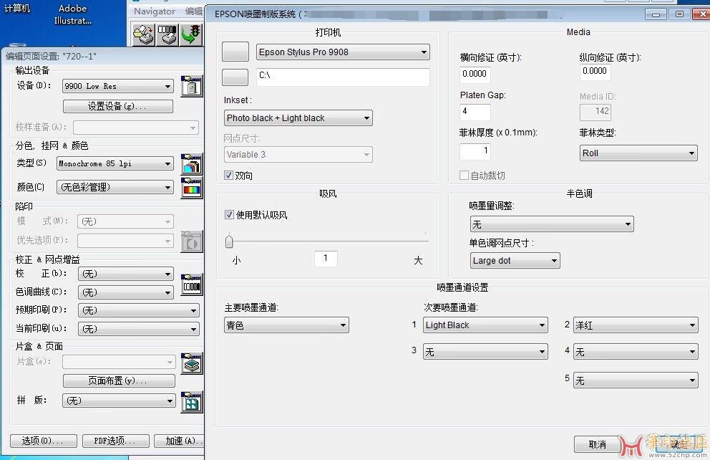Click the blank button beside C:\ path

tap(235, 77)
